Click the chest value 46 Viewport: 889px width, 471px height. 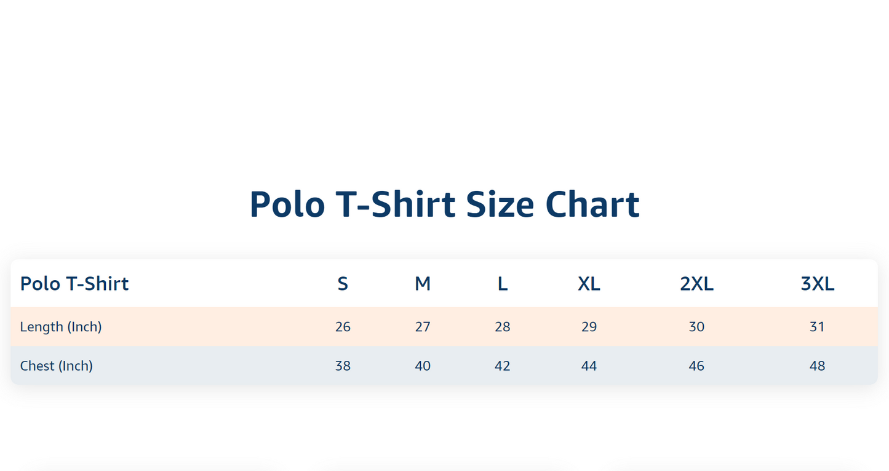pyautogui.click(x=696, y=366)
